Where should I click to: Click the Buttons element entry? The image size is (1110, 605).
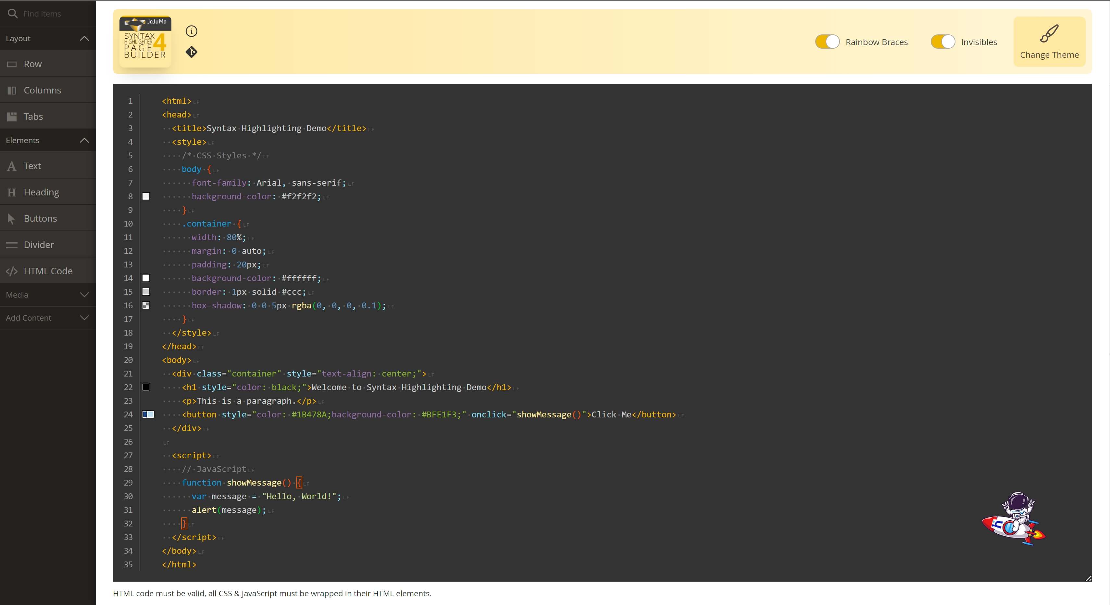(x=40, y=218)
